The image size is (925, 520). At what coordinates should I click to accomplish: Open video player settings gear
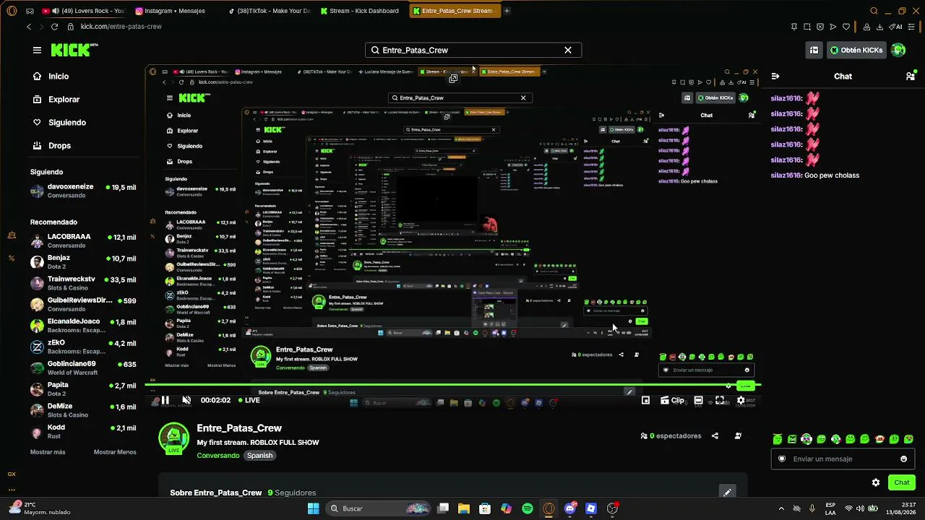(741, 400)
